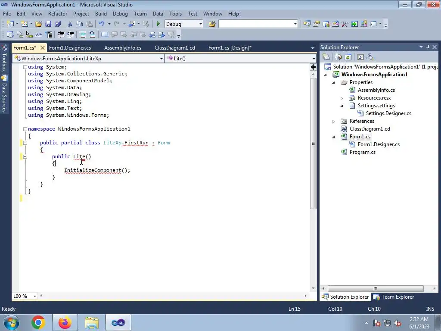Open the Extension Manager icon

pyautogui.click(x=364, y=24)
